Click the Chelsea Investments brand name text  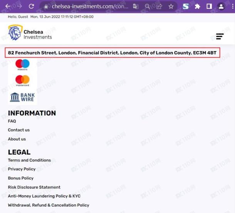click(x=38, y=34)
